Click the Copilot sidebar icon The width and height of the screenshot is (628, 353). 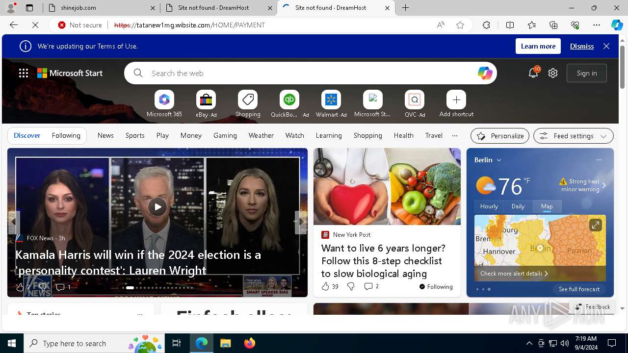[x=617, y=25]
